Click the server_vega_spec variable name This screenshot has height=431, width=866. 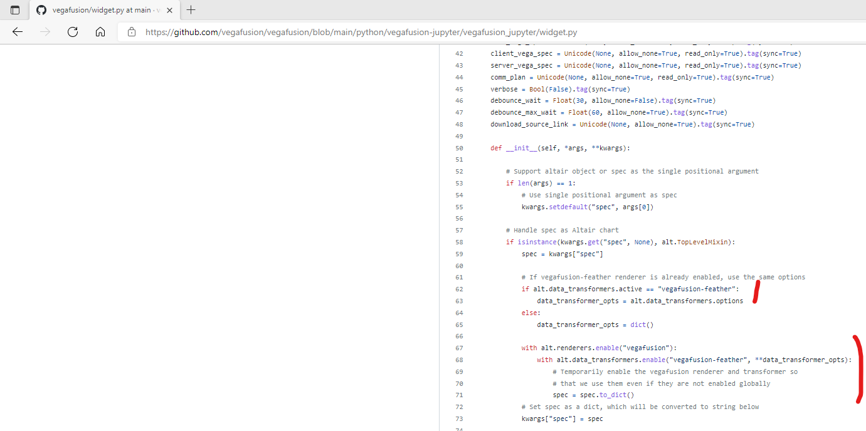[x=522, y=65]
